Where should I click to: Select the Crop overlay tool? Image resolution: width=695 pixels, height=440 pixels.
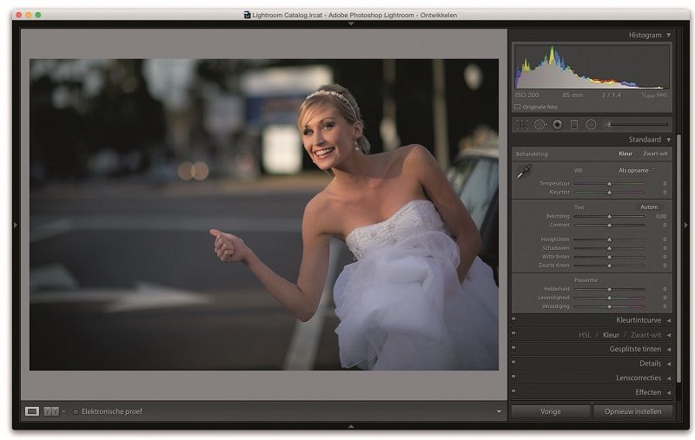pos(522,125)
